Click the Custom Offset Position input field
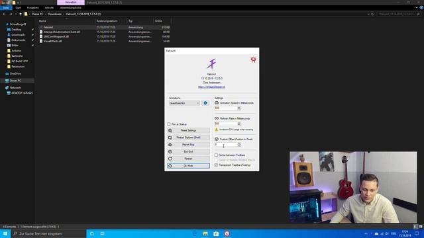 [x=226, y=144]
